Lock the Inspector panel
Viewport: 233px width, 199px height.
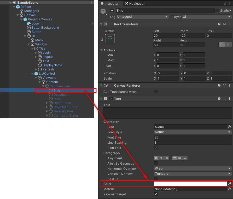225,3
